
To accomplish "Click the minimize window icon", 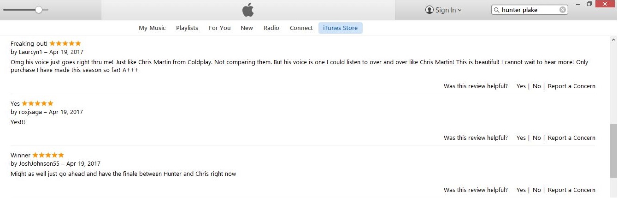I will (x=578, y=4).
